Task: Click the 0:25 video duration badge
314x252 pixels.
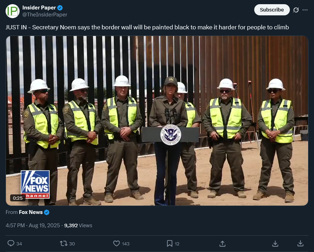Action: [17, 198]
